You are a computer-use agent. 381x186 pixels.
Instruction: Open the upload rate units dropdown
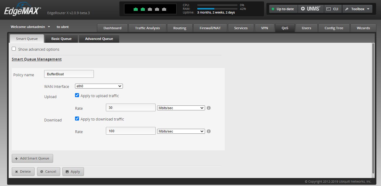pos(181,108)
